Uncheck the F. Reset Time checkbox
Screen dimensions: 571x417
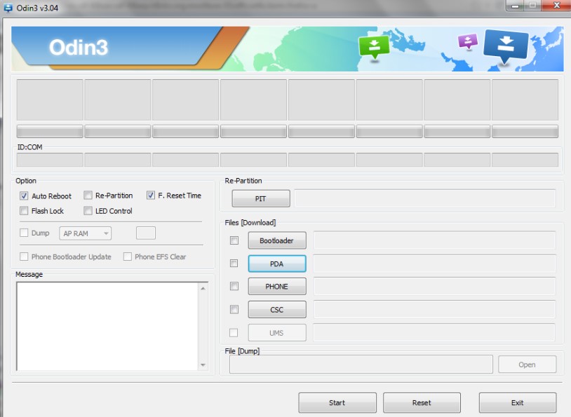click(x=151, y=196)
